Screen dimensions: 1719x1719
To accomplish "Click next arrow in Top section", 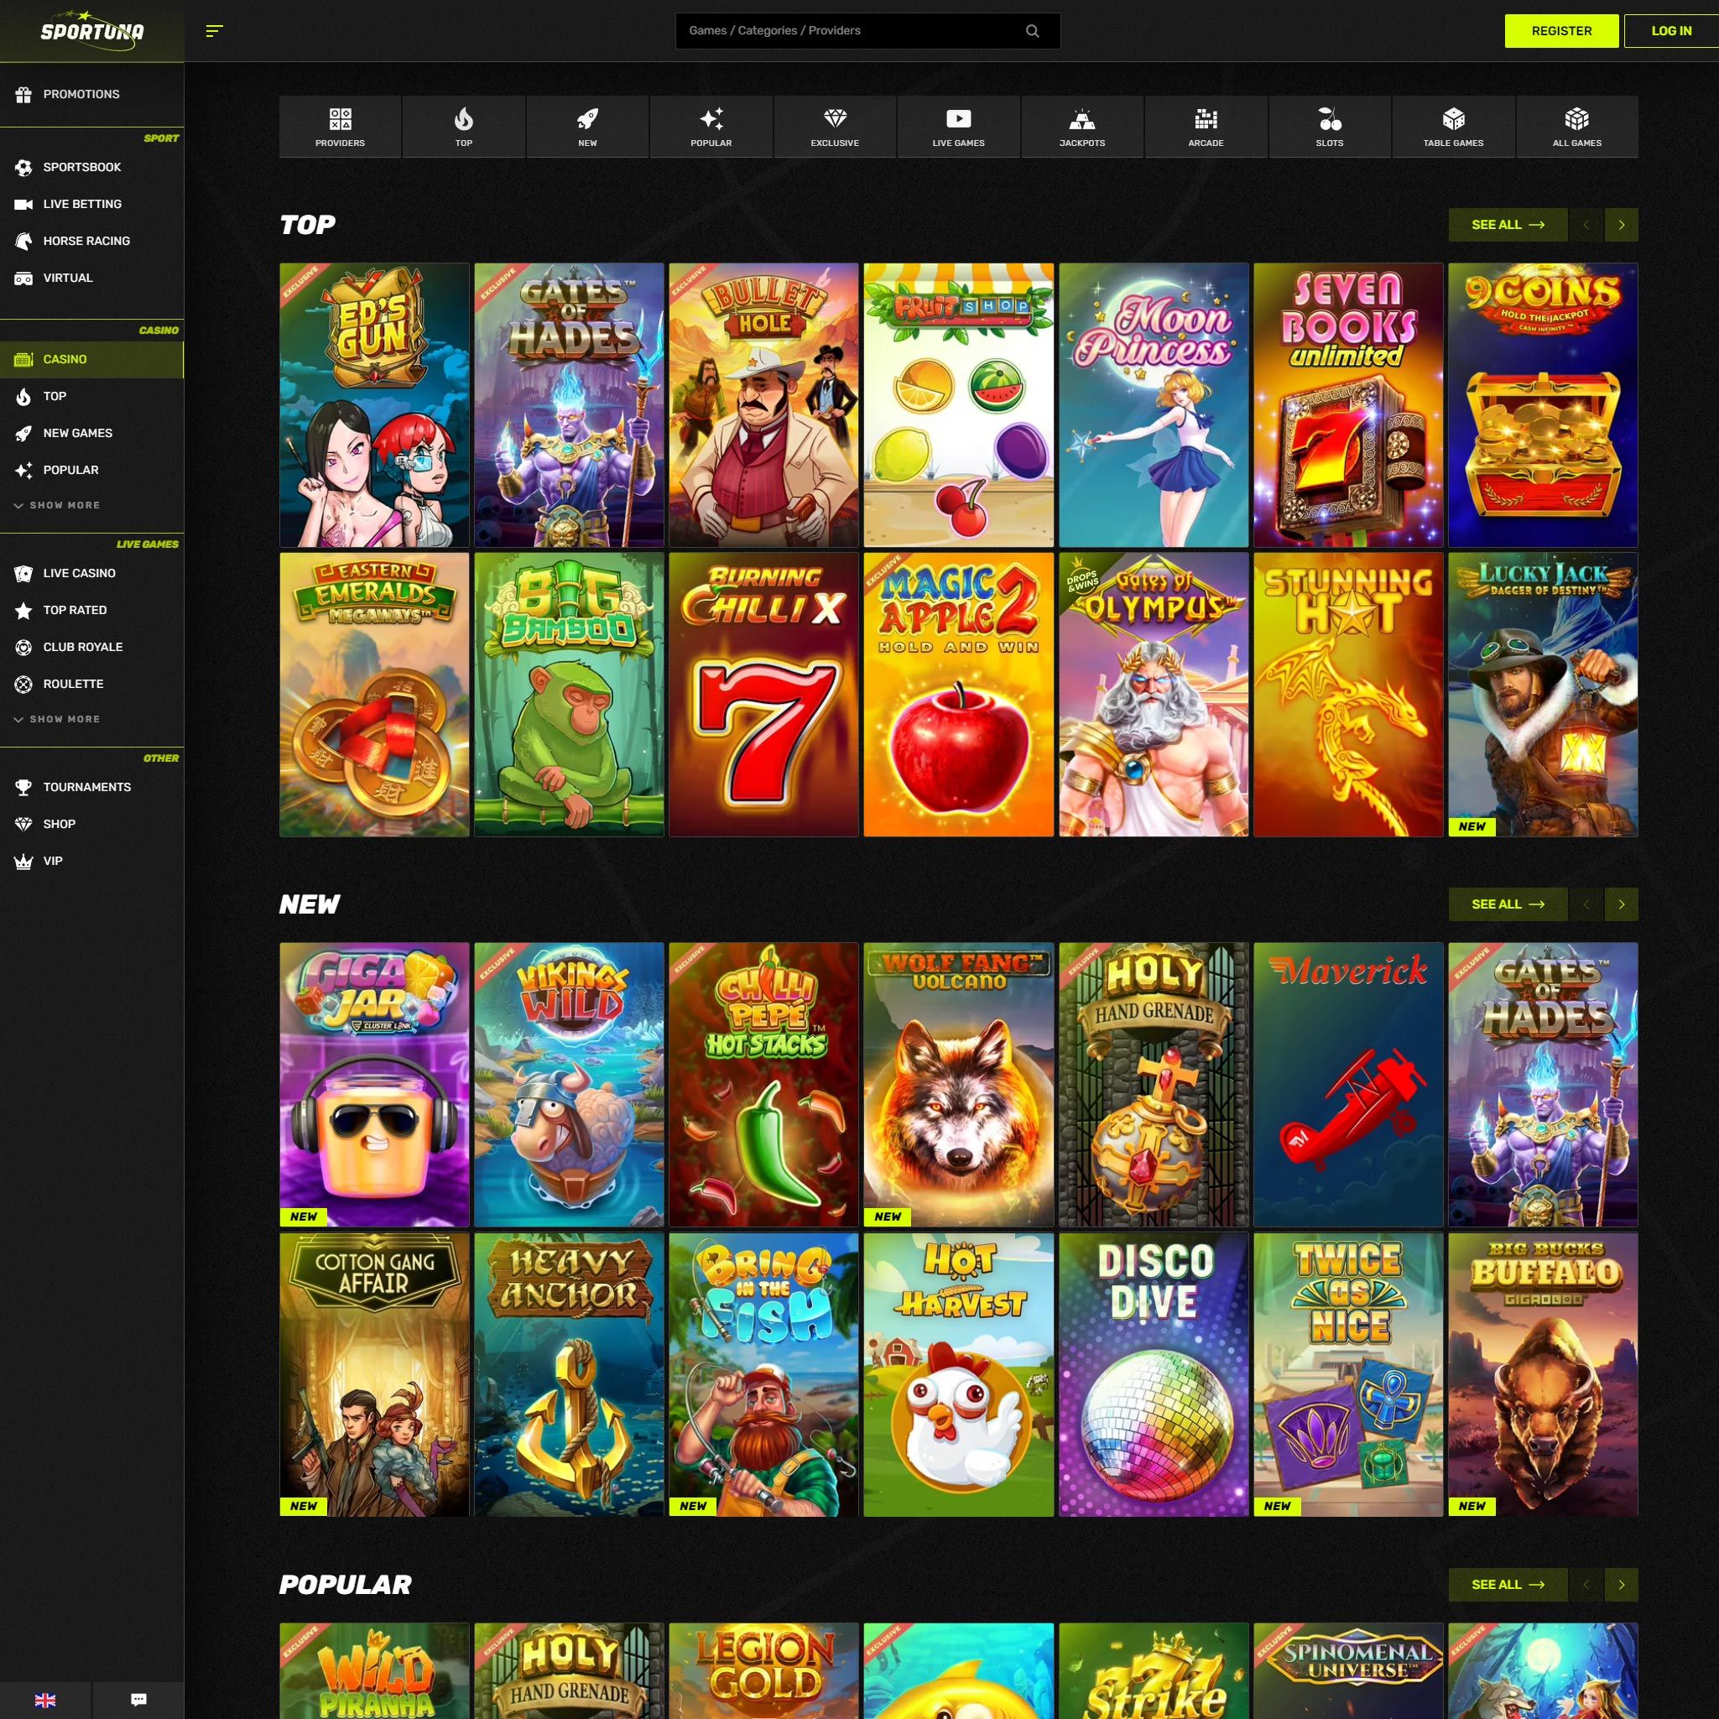I will pos(1621,225).
